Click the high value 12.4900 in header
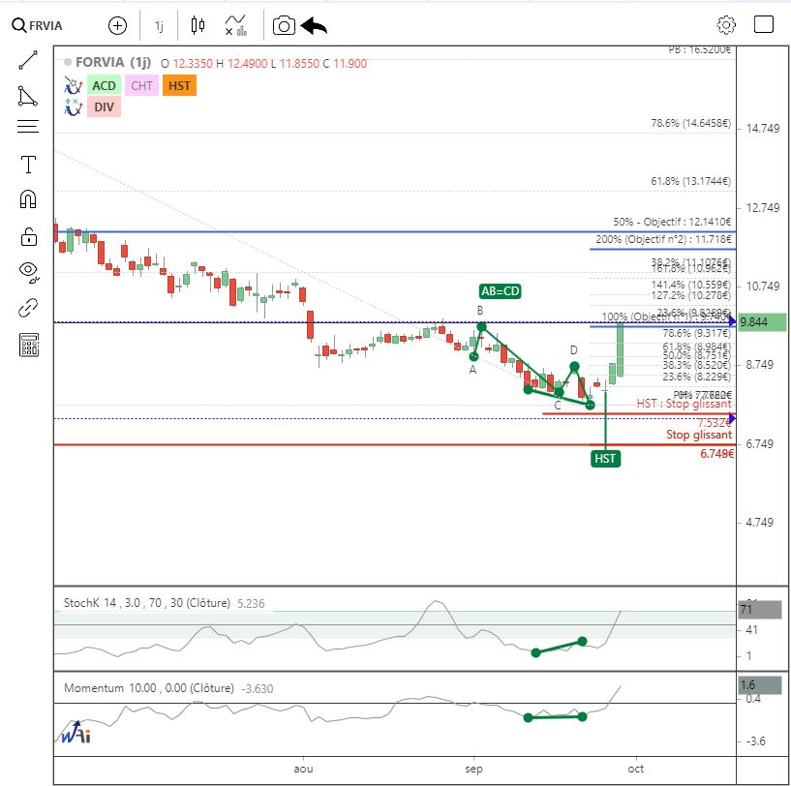The image size is (791, 786). click(247, 64)
